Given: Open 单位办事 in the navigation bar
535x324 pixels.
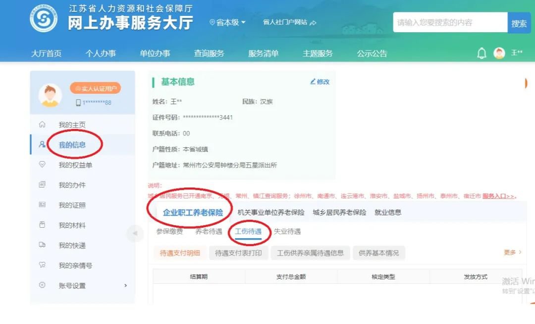Looking at the screenshot, I should pos(155,54).
